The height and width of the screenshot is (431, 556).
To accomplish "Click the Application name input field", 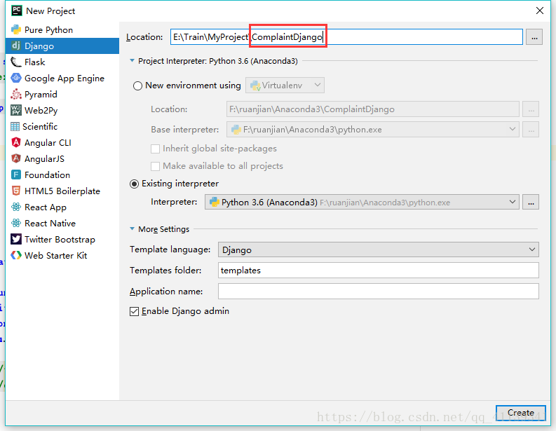I will pyautogui.click(x=379, y=291).
